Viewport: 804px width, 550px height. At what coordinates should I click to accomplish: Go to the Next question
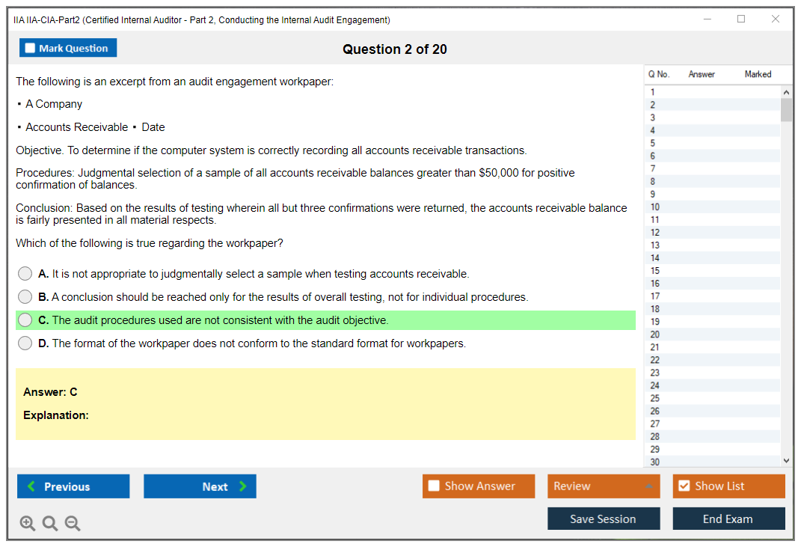[200, 486]
